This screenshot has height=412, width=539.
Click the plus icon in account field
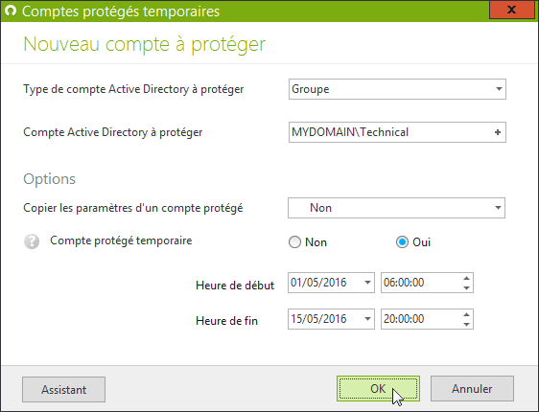click(x=498, y=132)
